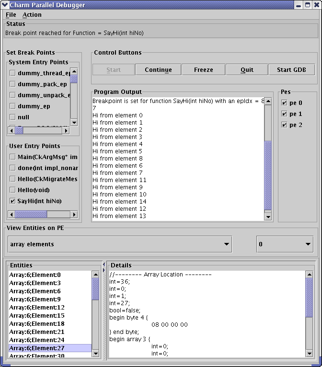Click Details pane scroll down arrow

pos(309,354)
